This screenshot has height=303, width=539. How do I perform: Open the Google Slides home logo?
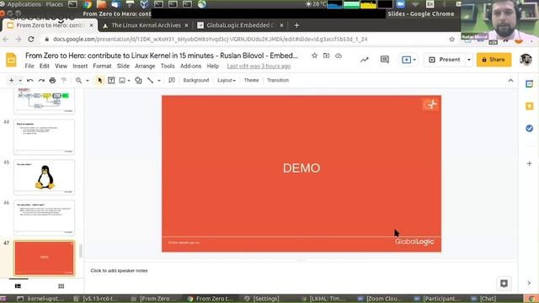(11, 60)
